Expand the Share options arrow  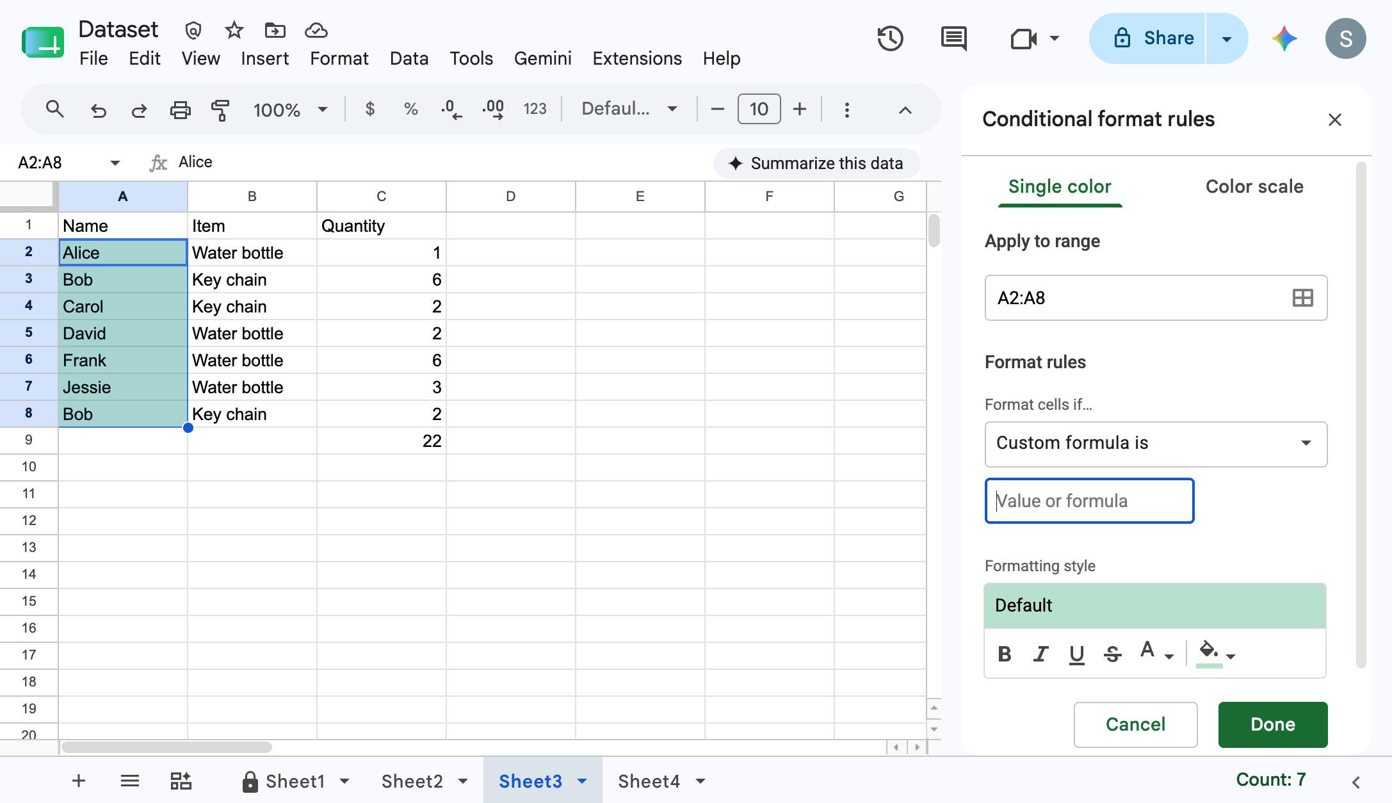pyautogui.click(x=1227, y=38)
